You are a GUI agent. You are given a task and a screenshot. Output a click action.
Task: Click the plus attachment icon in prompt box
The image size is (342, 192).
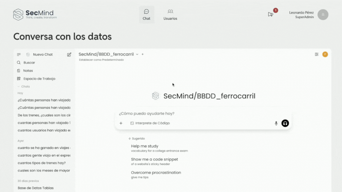point(121,123)
